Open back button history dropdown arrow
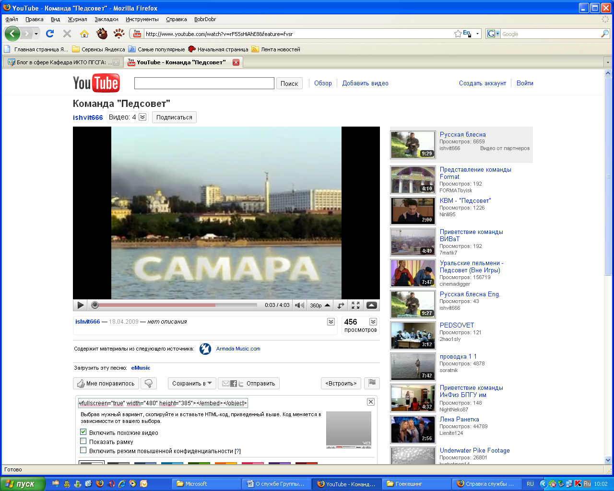This screenshot has height=491, width=614. tap(36, 34)
